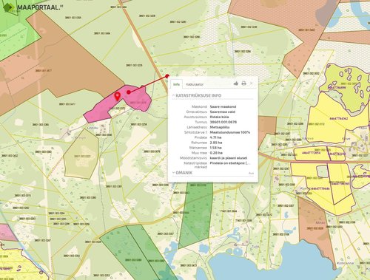This screenshot has width=370, height=280.
Task: Switch to the Info tab
Action: pos(176,84)
